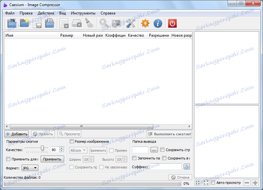Click the fit-to-window preview icon
The image size is (263, 190).
pos(198,183)
